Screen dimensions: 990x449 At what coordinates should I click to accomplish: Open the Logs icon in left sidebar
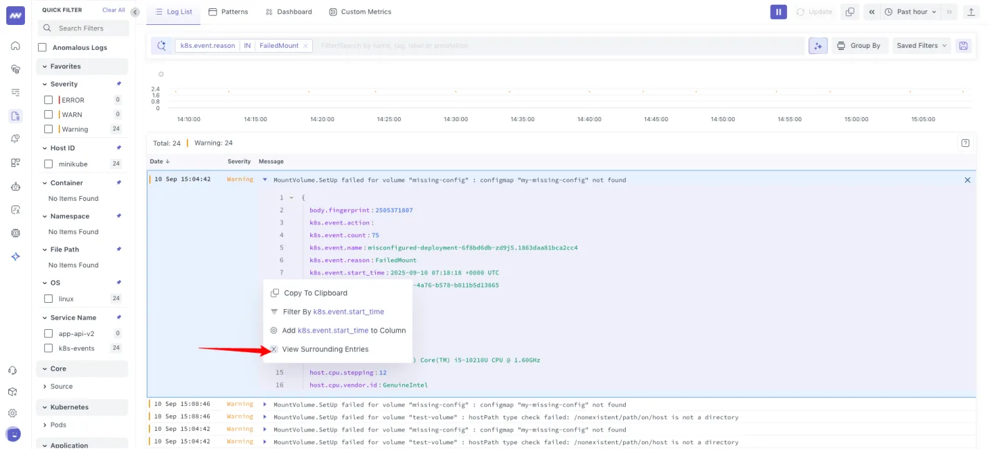(15, 116)
